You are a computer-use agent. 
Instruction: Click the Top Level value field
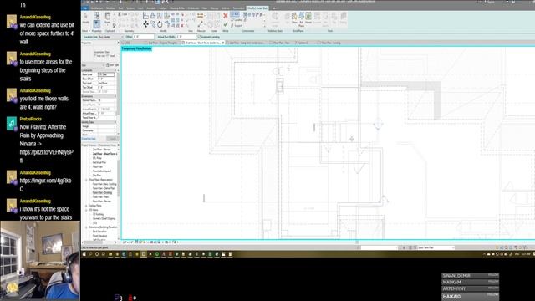(106, 83)
